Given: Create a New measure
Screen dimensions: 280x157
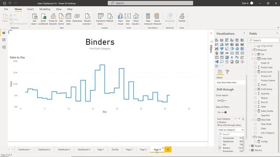Looking at the screenshot, I should tap(148, 19).
